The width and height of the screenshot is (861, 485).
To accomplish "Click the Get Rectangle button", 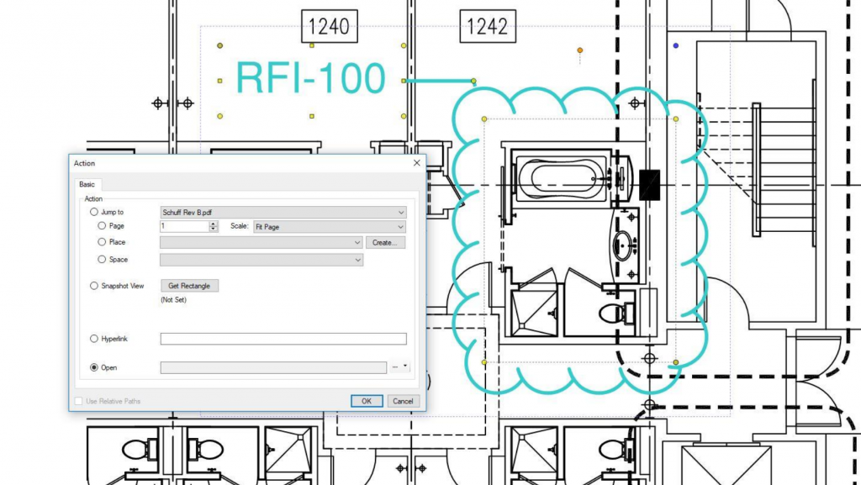I will click(x=189, y=286).
